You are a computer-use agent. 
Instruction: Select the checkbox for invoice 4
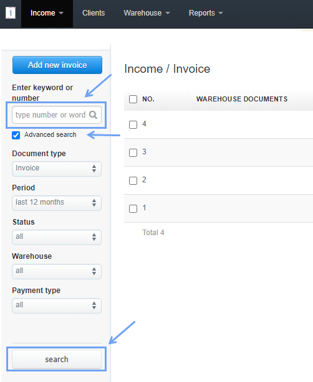click(x=133, y=124)
